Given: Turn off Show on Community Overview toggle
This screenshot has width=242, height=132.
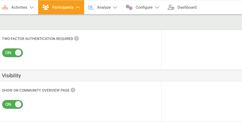Looking at the screenshot, I should [x=13, y=104].
